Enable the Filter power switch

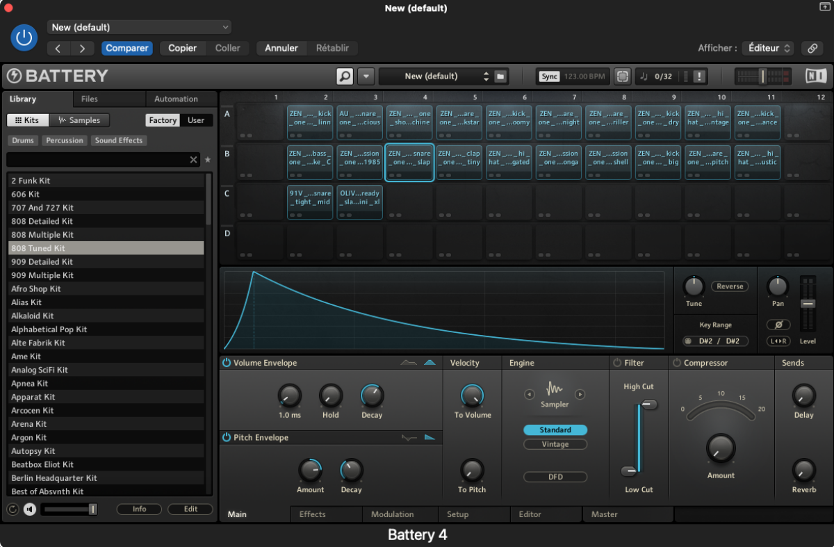click(617, 363)
